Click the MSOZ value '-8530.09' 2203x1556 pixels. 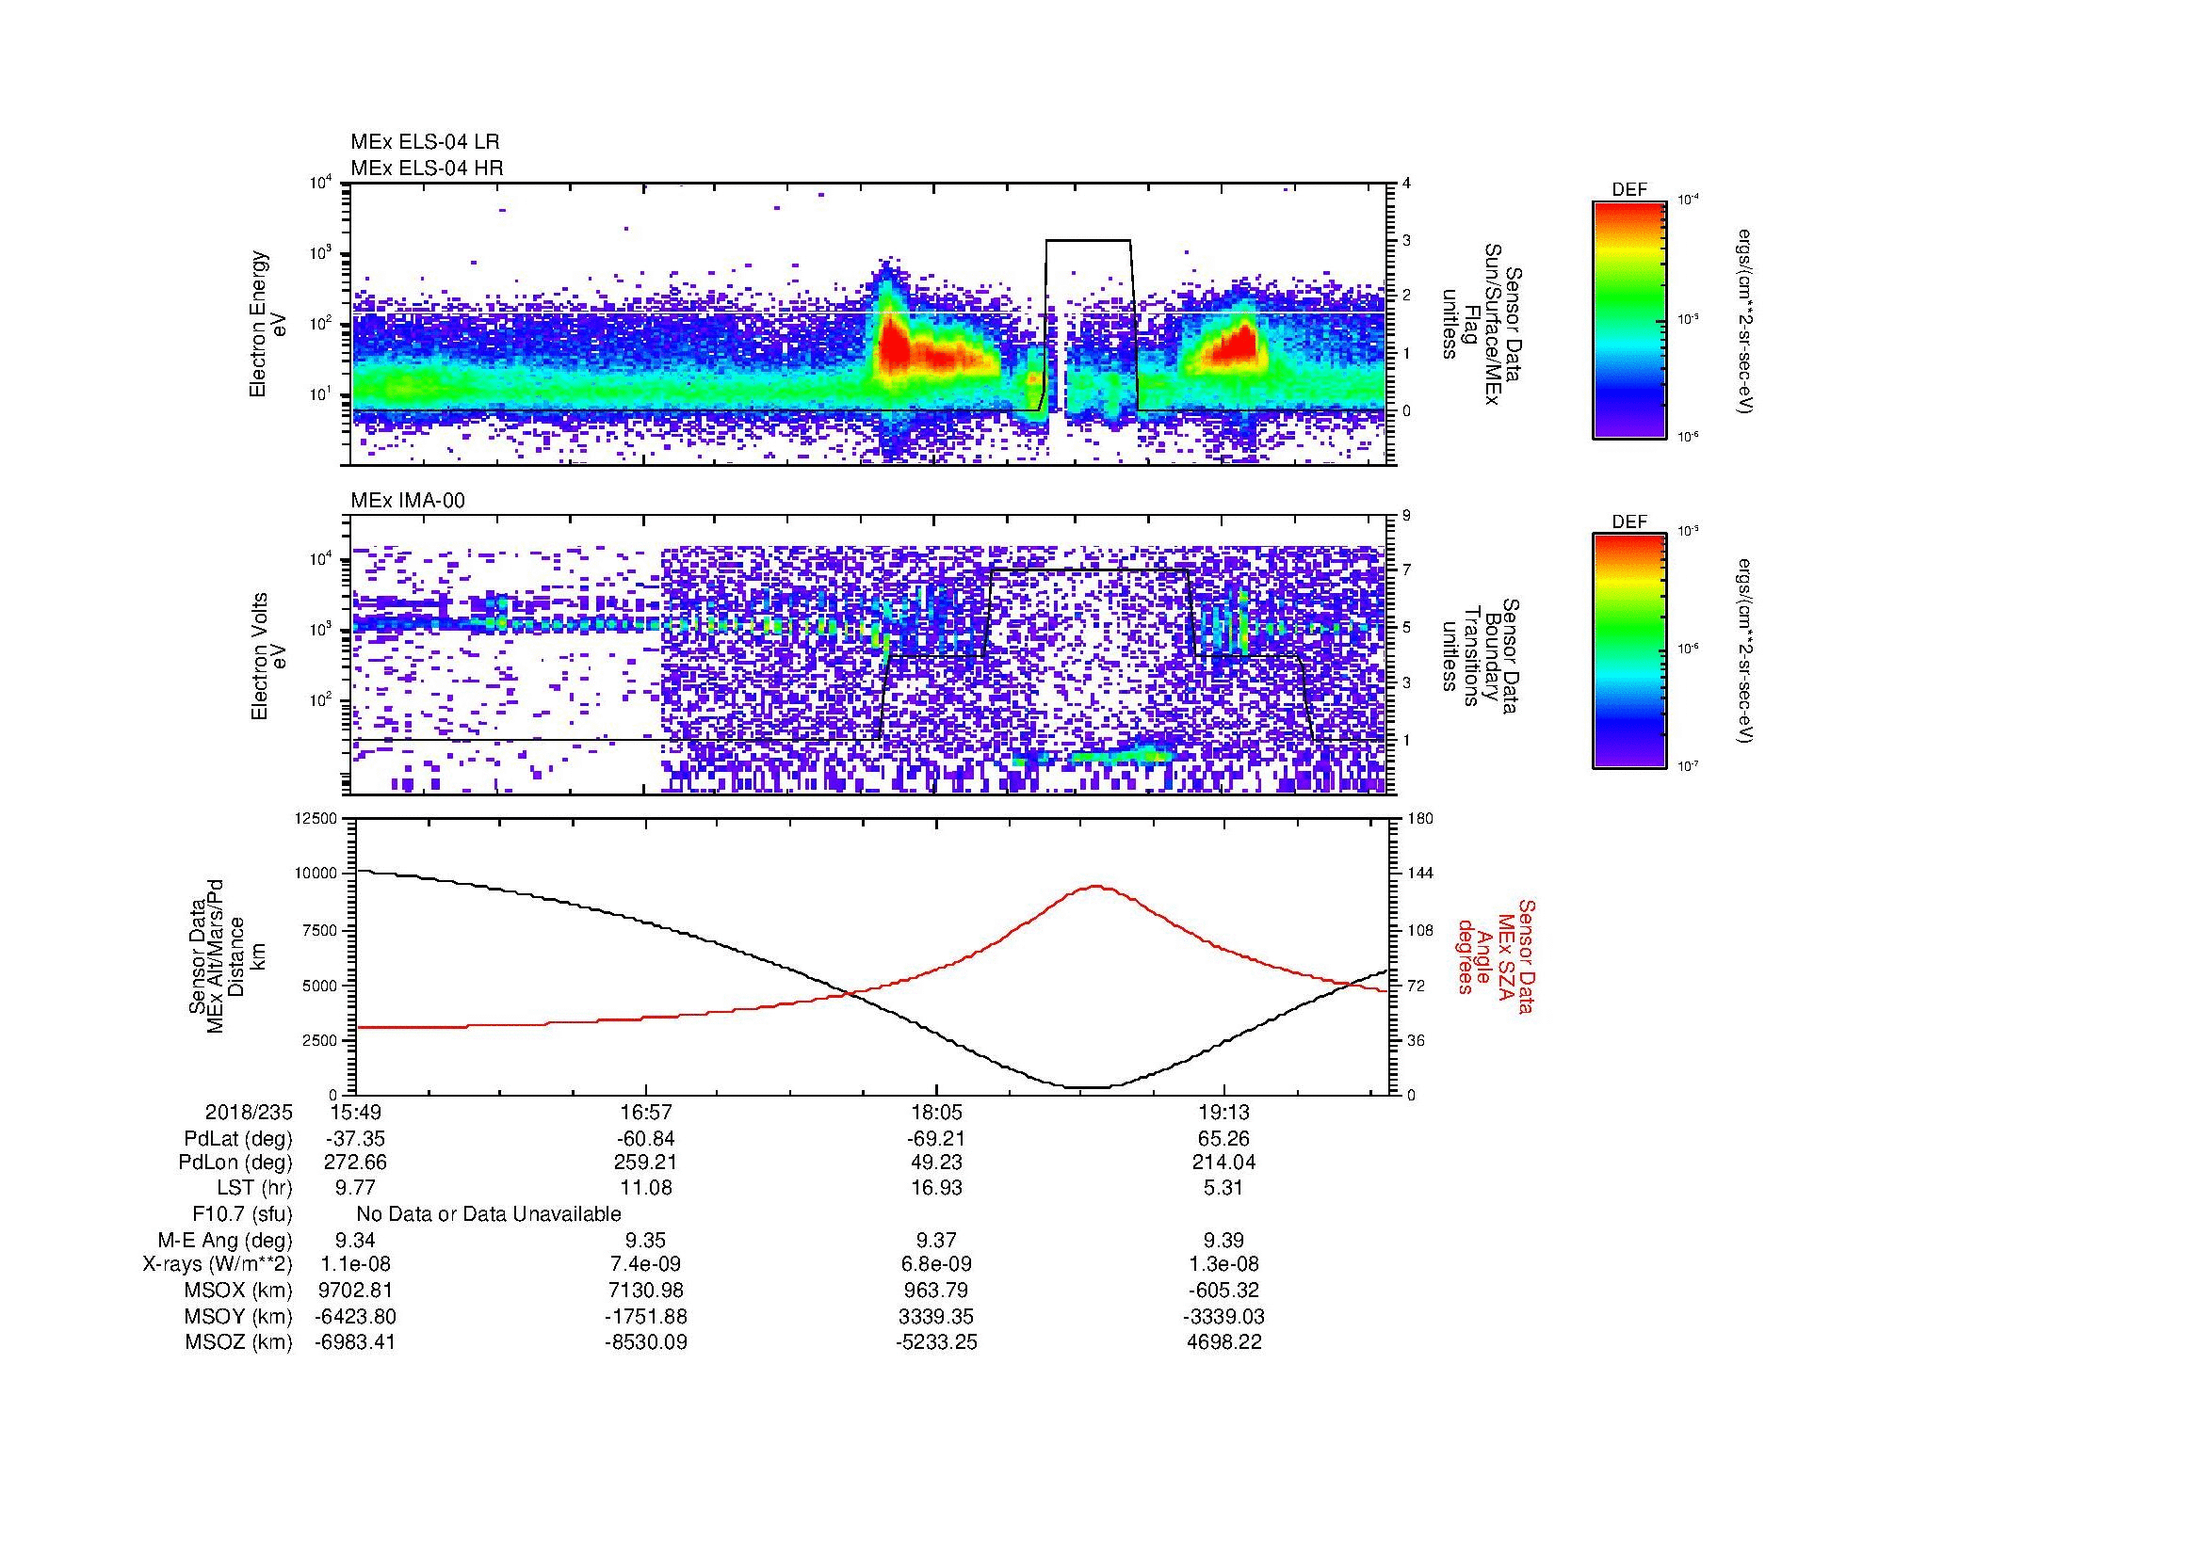pyautogui.click(x=647, y=1342)
